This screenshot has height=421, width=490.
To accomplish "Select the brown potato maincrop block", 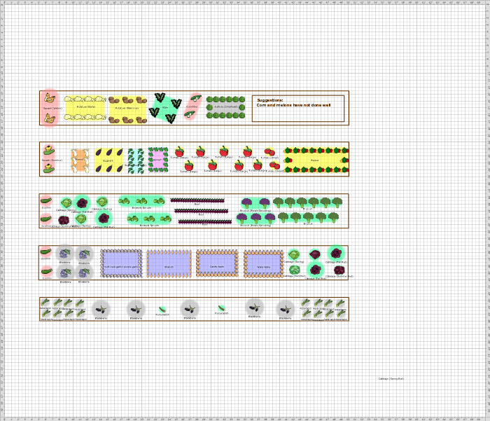I will click(x=127, y=109).
